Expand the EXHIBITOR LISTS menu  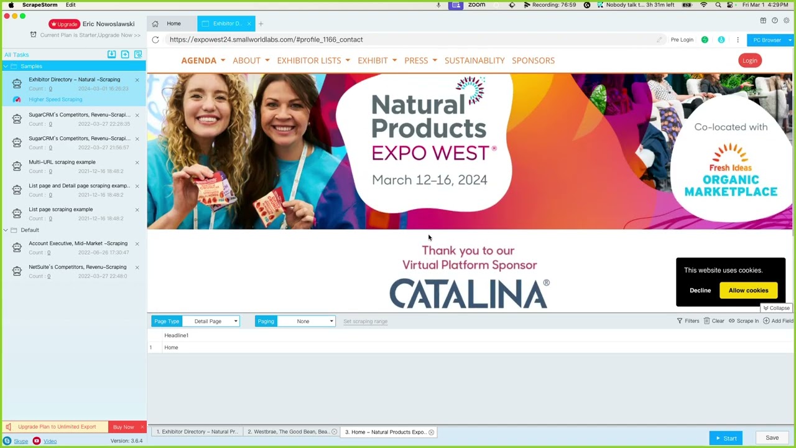pyautogui.click(x=313, y=60)
